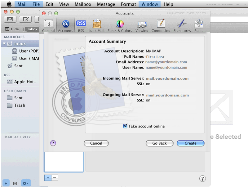Screen dimensions: 248x188
Task: Uncheck Take account online checkbox
Action: click(x=125, y=126)
